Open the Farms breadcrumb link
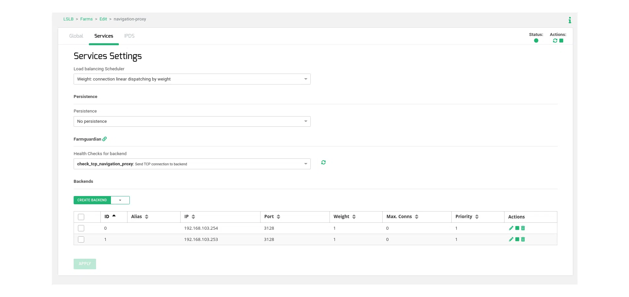The image size is (629, 297). [x=86, y=19]
